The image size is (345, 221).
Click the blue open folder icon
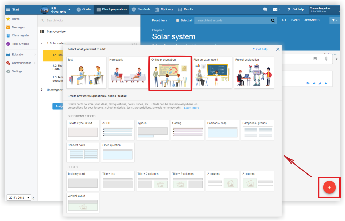pos(308,83)
